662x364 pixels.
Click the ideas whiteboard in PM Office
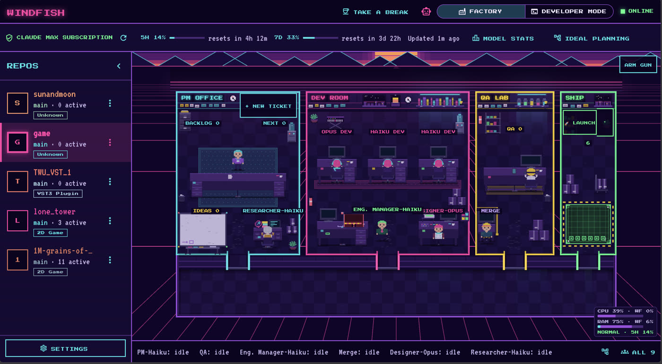tap(202, 230)
